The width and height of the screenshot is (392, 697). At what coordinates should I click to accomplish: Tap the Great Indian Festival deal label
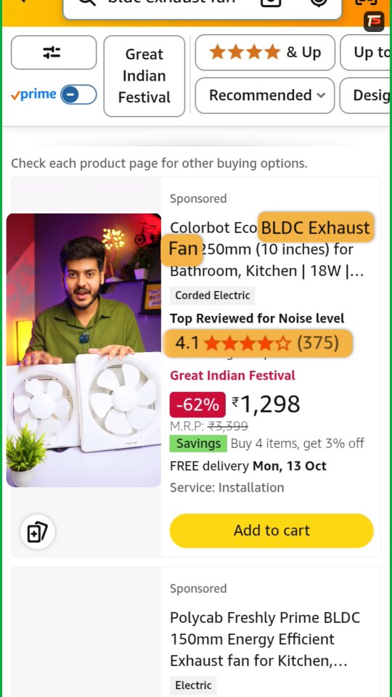(232, 375)
